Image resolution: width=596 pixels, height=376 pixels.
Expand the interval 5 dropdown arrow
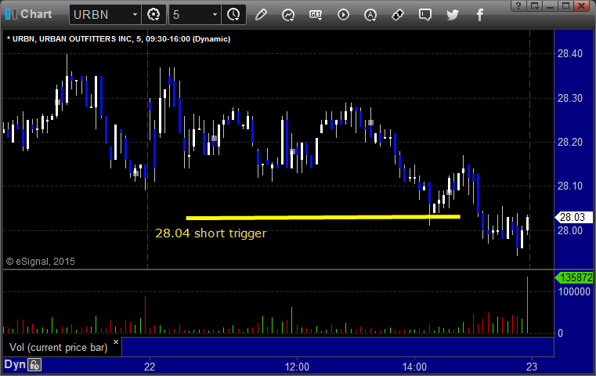215,15
